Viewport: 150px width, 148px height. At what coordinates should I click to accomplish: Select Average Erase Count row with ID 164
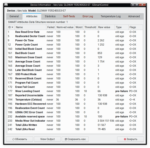tap(75, 62)
